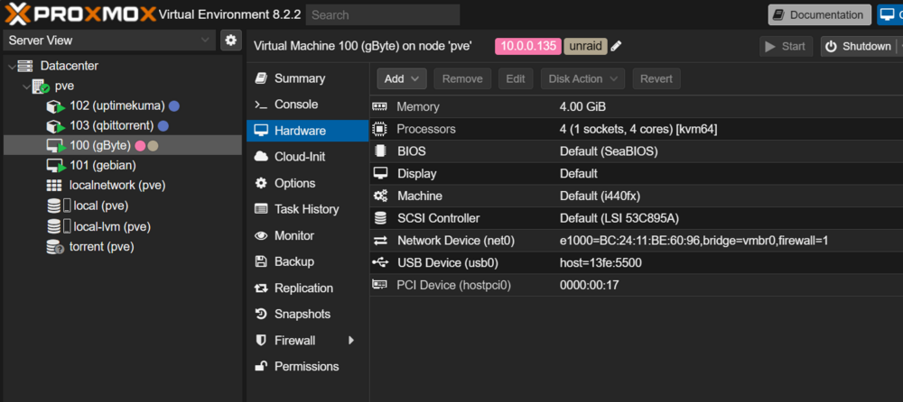Screen dimensions: 903x402
Task: Click the Shutdown power icon
Action: pos(831,47)
